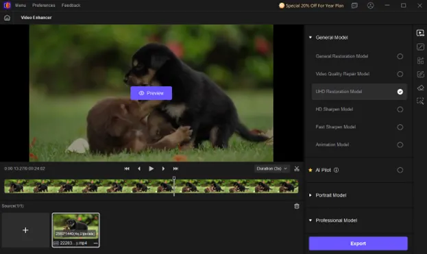The image size is (427, 254).
Task: Select Video Quality Repair Model radio
Action: (400, 74)
